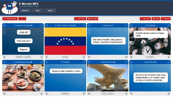173x97 pixels.
Task: Switch to Full Screen mode
Action: tap(80, 19)
